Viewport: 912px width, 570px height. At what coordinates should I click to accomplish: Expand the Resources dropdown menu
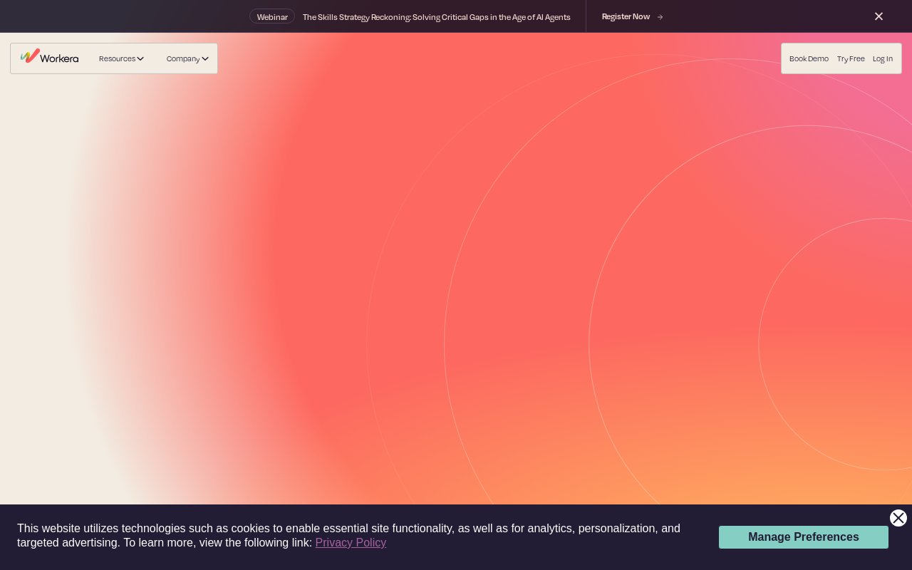pos(121,58)
